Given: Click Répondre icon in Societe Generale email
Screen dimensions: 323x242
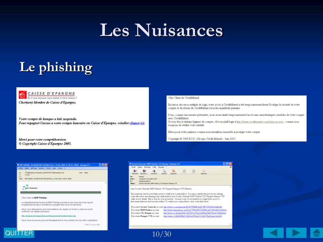Looking at the screenshot, I should point(135,172).
